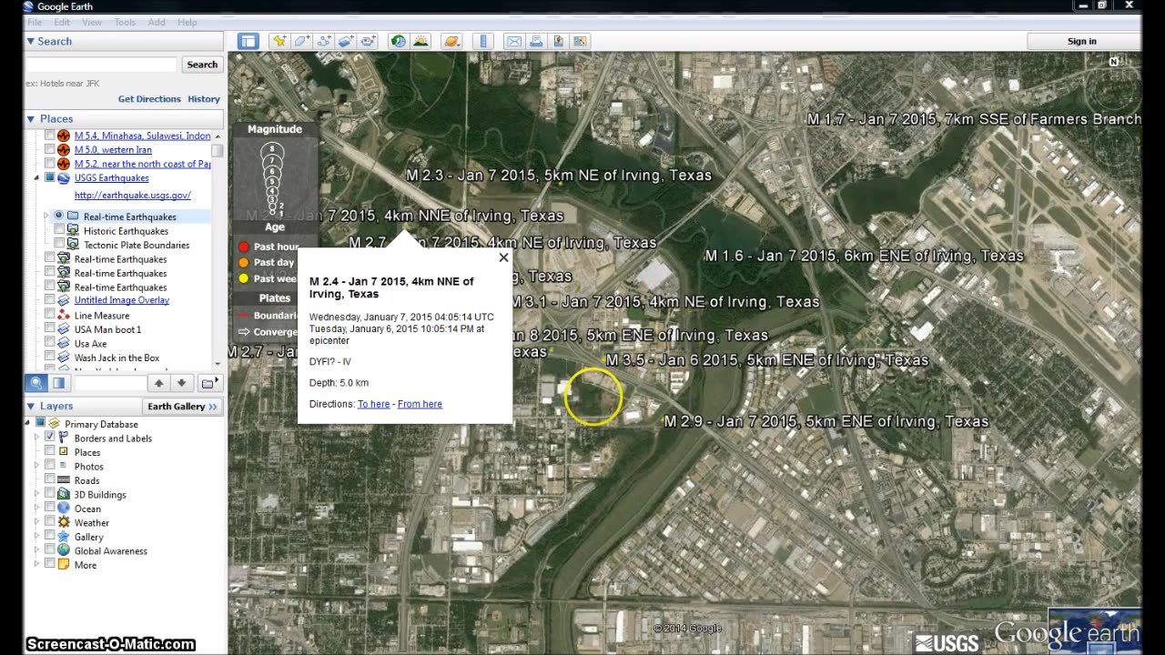Move place down with the down arrow
This screenshot has width=1165, height=655.
pyautogui.click(x=181, y=383)
